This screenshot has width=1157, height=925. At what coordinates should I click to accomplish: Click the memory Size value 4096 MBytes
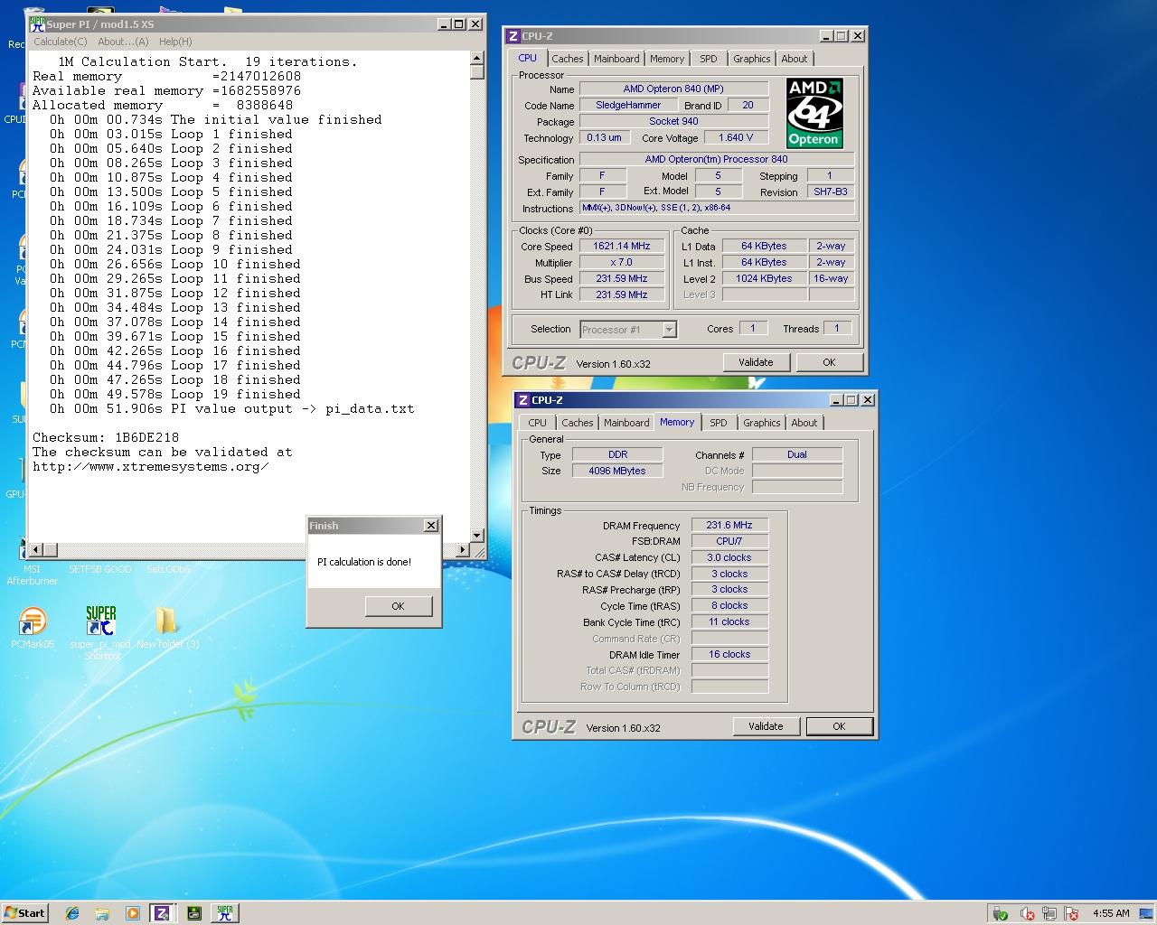tap(617, 471)
